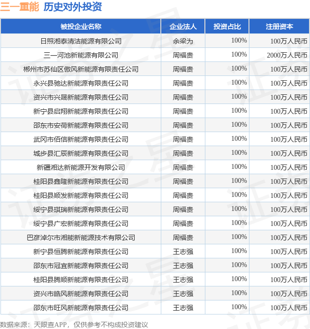Image resolution: width=310 pixels, height=329 pixels.
Task: Select 武冈市佰信新能源有限责任公司 row name
Action: click(81, 139)
